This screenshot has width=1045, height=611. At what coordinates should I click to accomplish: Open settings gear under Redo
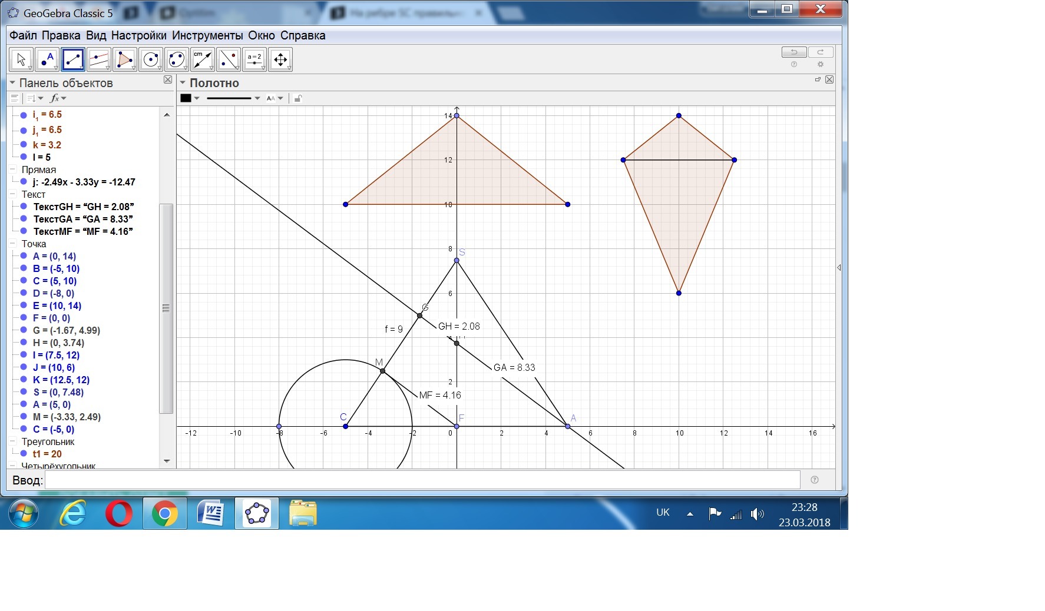pyautogui.click(x=821, y=65)
